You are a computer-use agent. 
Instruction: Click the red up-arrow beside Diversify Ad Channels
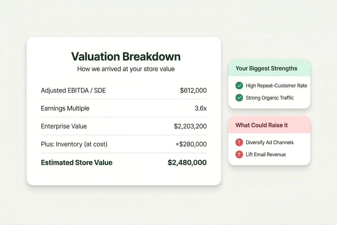pyautogui.click(x=239, y=142)
